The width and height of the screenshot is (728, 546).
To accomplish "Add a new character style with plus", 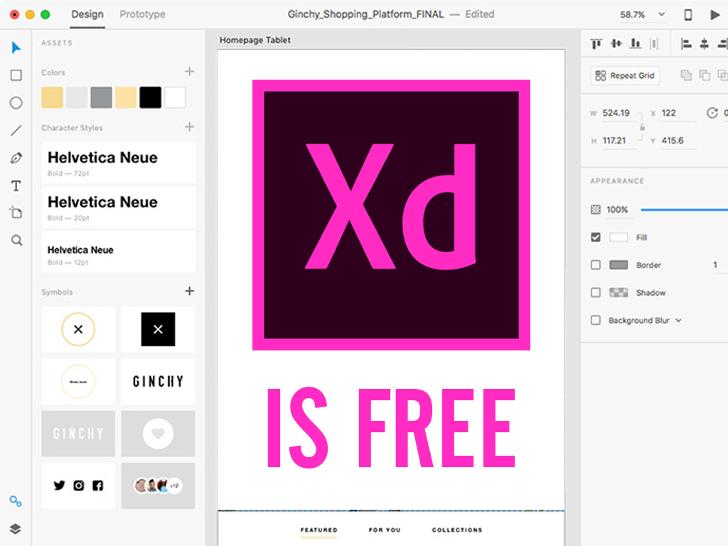I will click(x=189, y=127).
